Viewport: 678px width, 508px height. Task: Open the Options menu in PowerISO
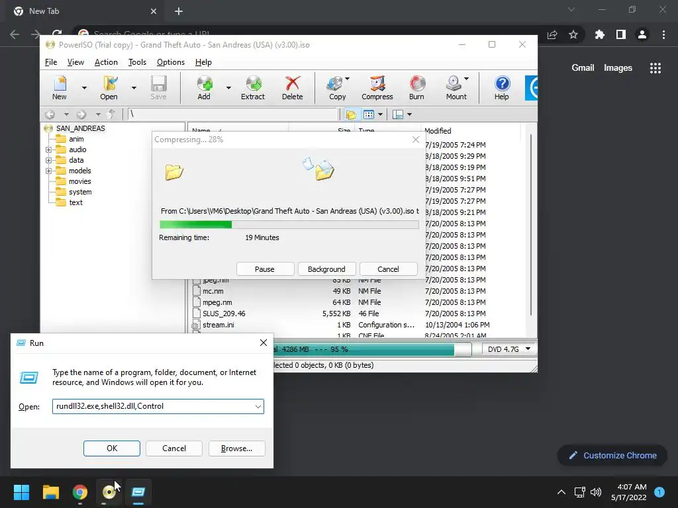(x=171, y=62)
